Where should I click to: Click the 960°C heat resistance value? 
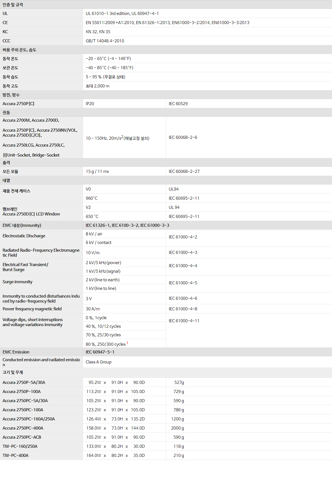[92, 198]
